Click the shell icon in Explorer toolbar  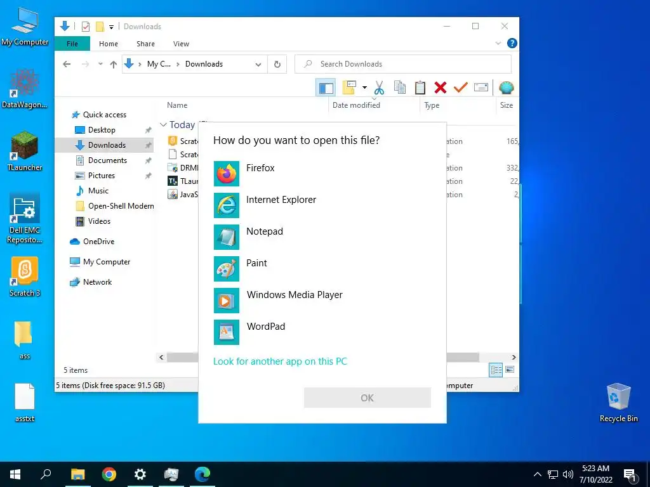(506, 88)
